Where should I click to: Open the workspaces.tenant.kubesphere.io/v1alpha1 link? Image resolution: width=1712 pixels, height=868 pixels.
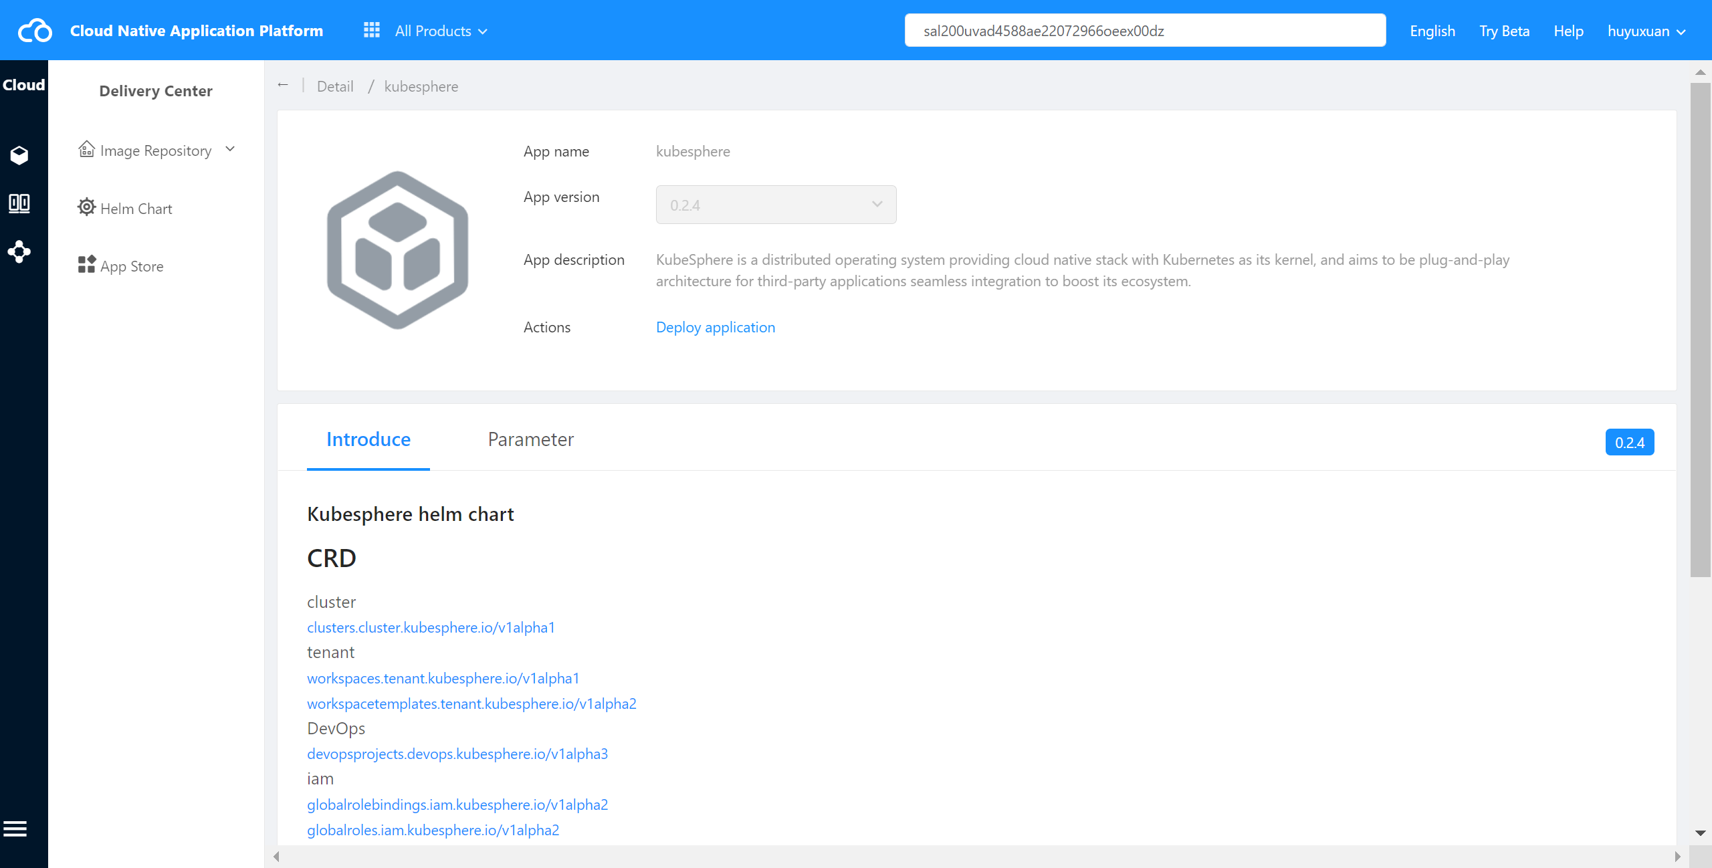coord(443,678)
